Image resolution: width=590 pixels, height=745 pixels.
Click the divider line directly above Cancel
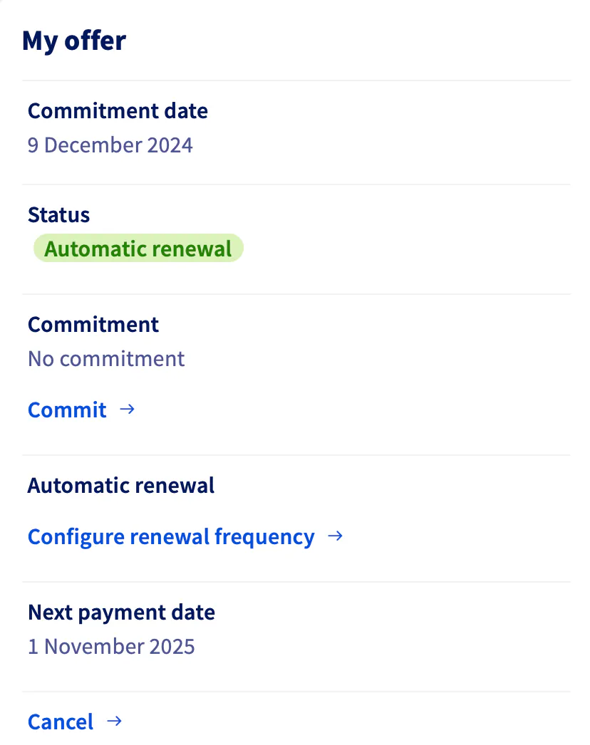point(296,691)
